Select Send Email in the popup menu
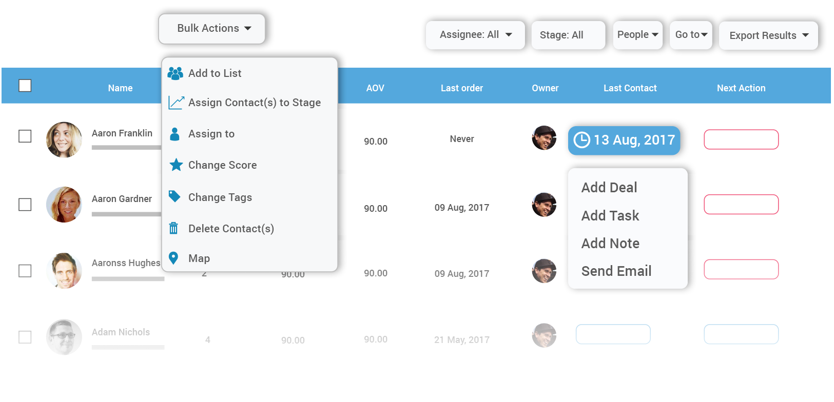 pyautogui.click(x=616, y=271)
